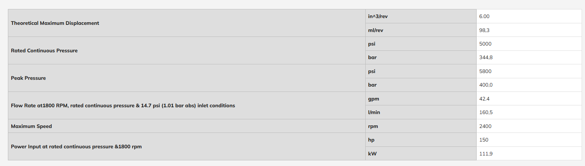Click the gpm unit cell

click(x=421, y=99)
